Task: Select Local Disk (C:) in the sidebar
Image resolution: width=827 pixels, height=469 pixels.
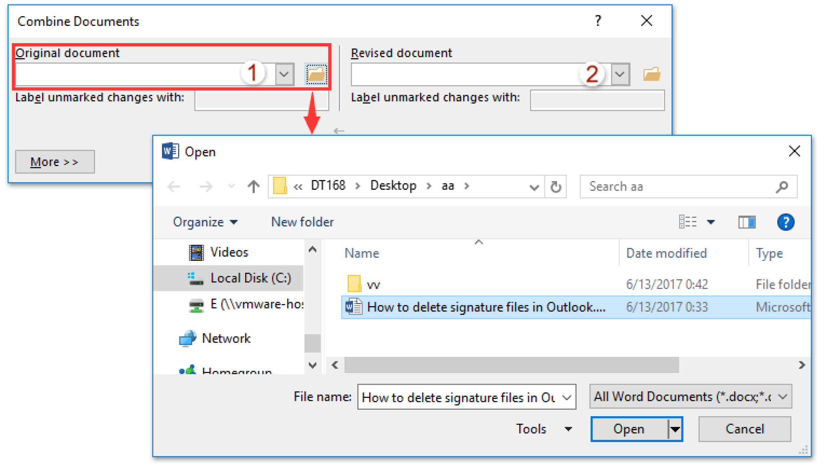Action: [x=250, y=278]
